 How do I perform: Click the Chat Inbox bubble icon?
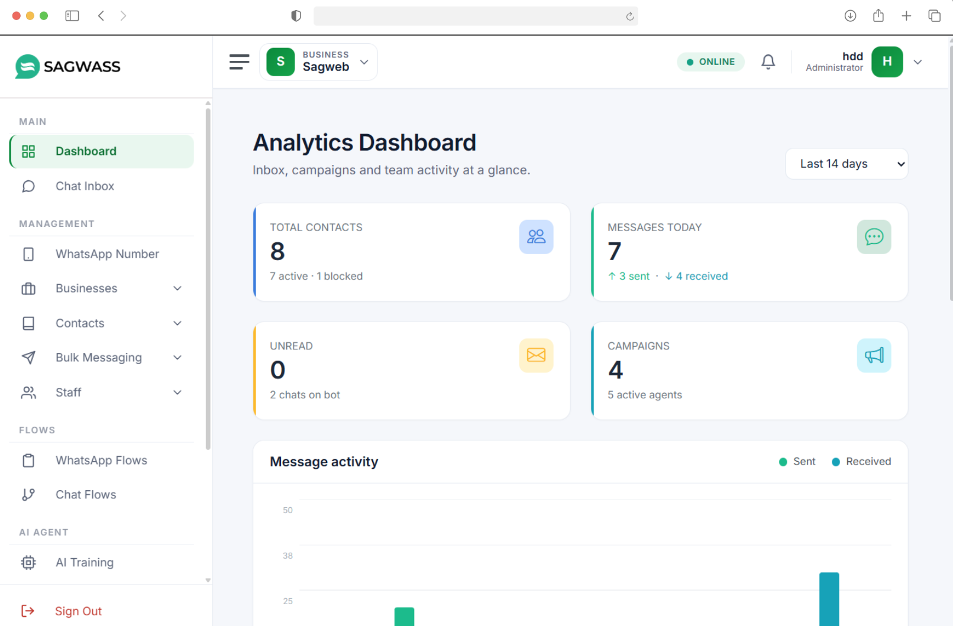click(x=28, y=186)
